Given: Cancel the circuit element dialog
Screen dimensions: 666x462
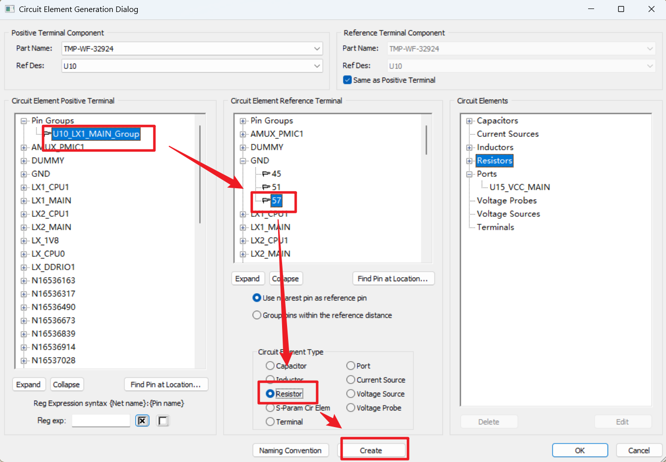Looking at the screenshot, I should [x=639, y=451].
